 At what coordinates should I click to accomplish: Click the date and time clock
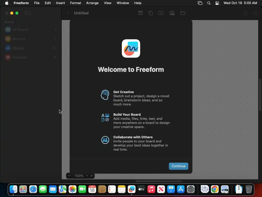(x=240, y=3)
